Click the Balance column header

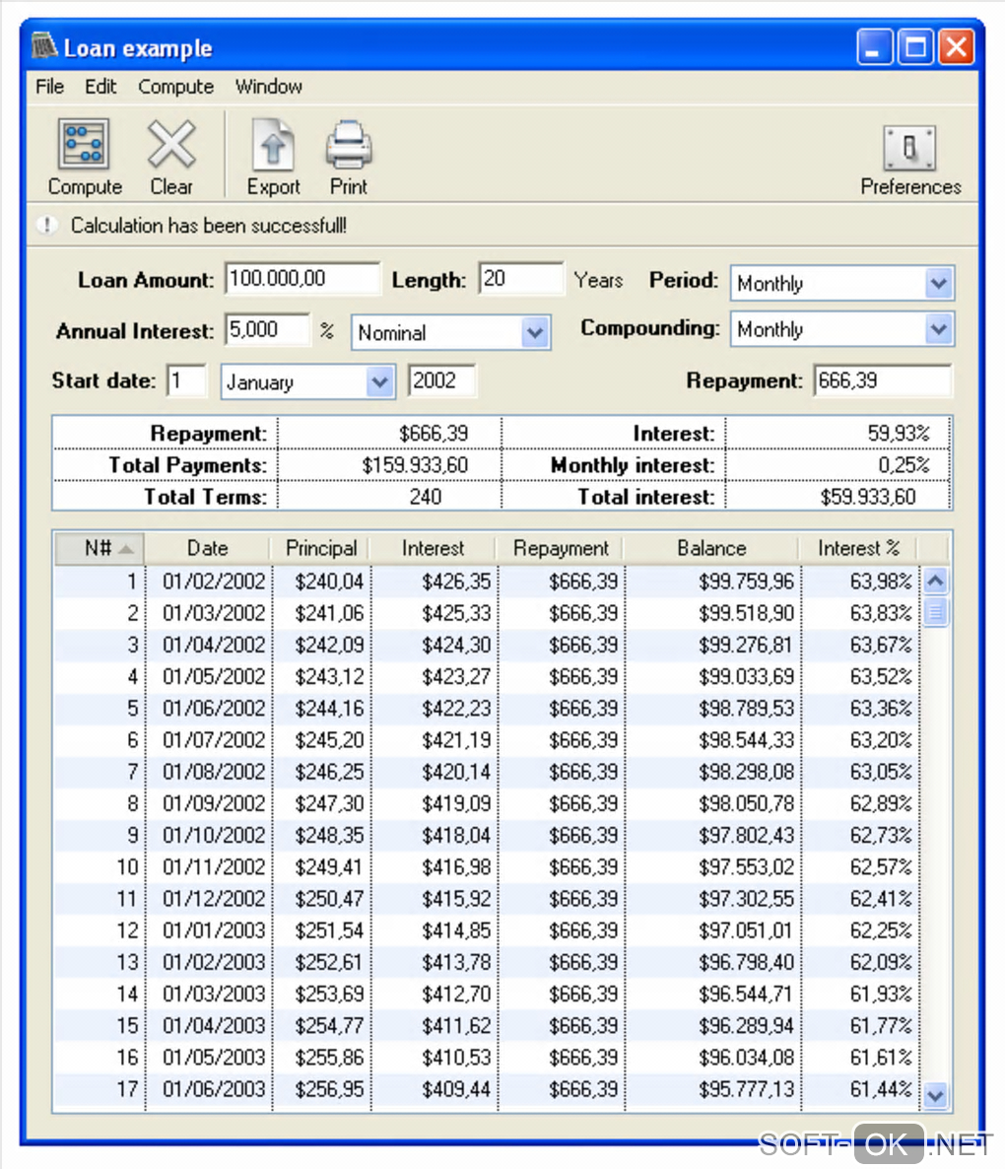tap(711, 548)
